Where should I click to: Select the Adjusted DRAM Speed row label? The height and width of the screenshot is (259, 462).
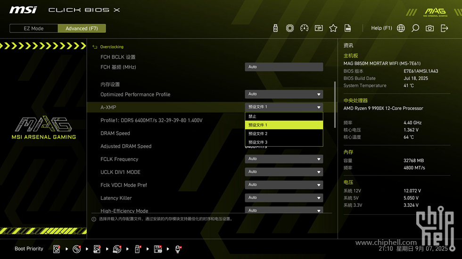(126, 146)
